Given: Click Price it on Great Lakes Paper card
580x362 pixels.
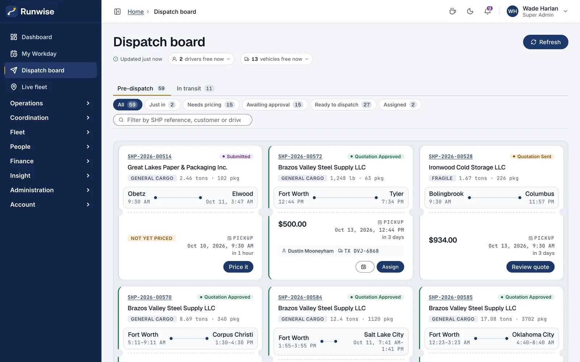Looking at the screenshot, I should 238,267.
